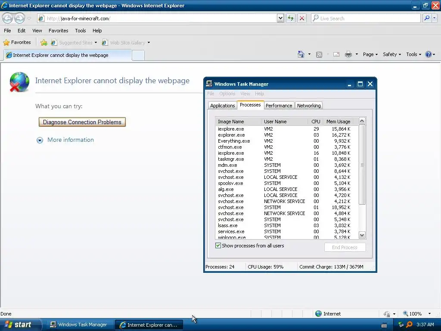Click the process list scrollbar thumb
The height and width of the screenshot is (331, 441).
pos(362,165)
